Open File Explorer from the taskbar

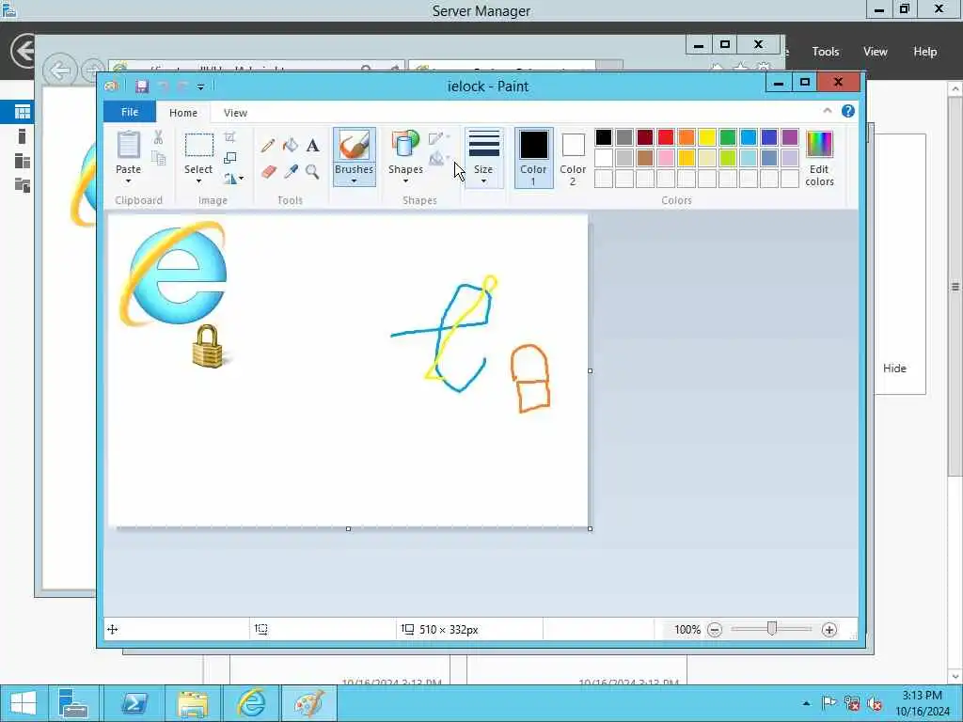point(193,703)
